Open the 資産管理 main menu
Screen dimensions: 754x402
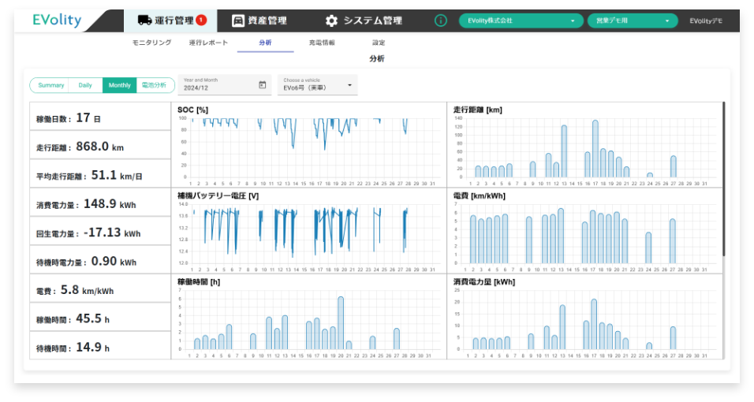(259, 20)
